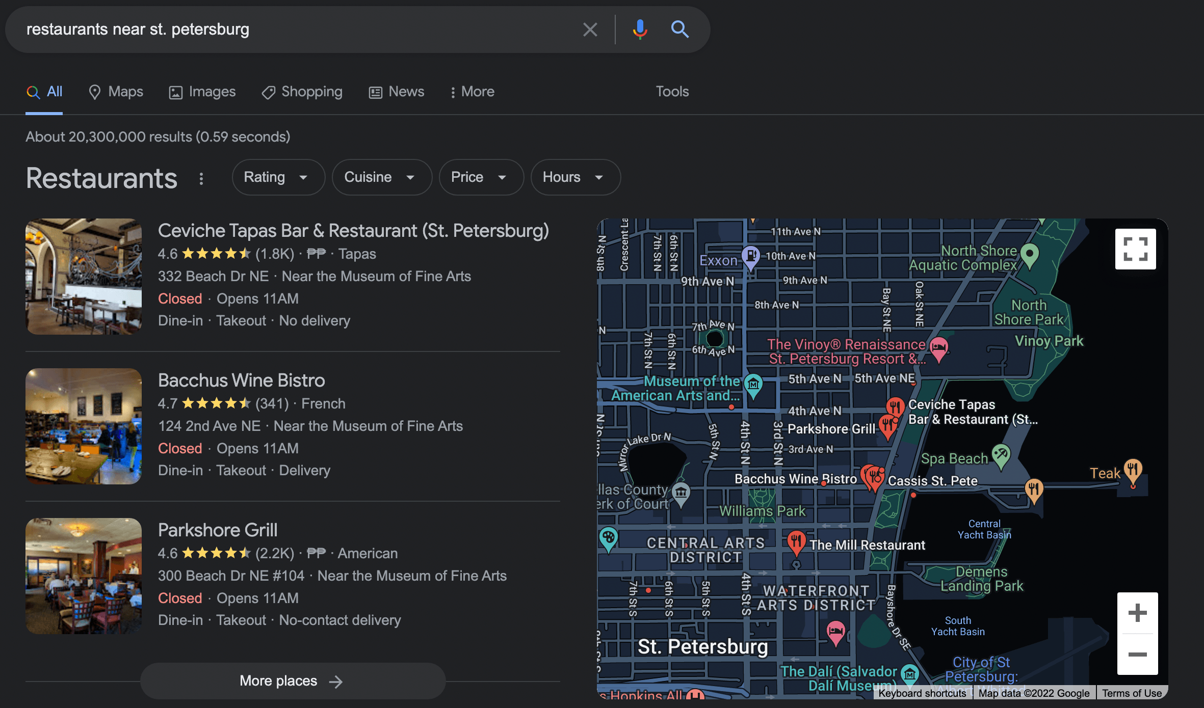Click the Vinoy Park map label
This screenshot has width=1204, height=708.
(1049, 341)
